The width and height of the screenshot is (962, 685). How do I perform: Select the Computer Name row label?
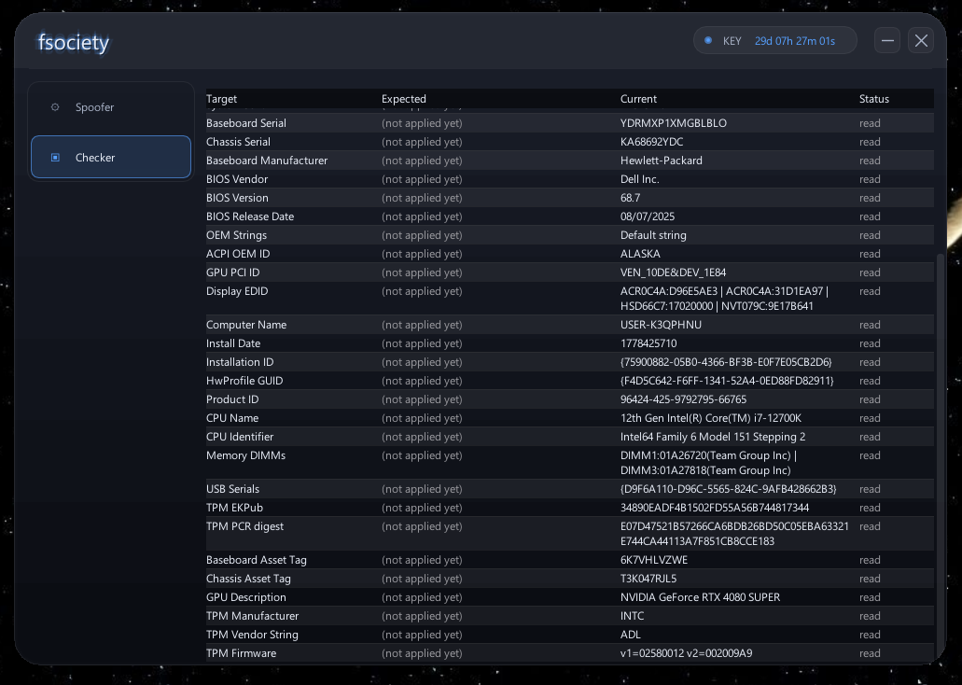[x=246, y=325]
